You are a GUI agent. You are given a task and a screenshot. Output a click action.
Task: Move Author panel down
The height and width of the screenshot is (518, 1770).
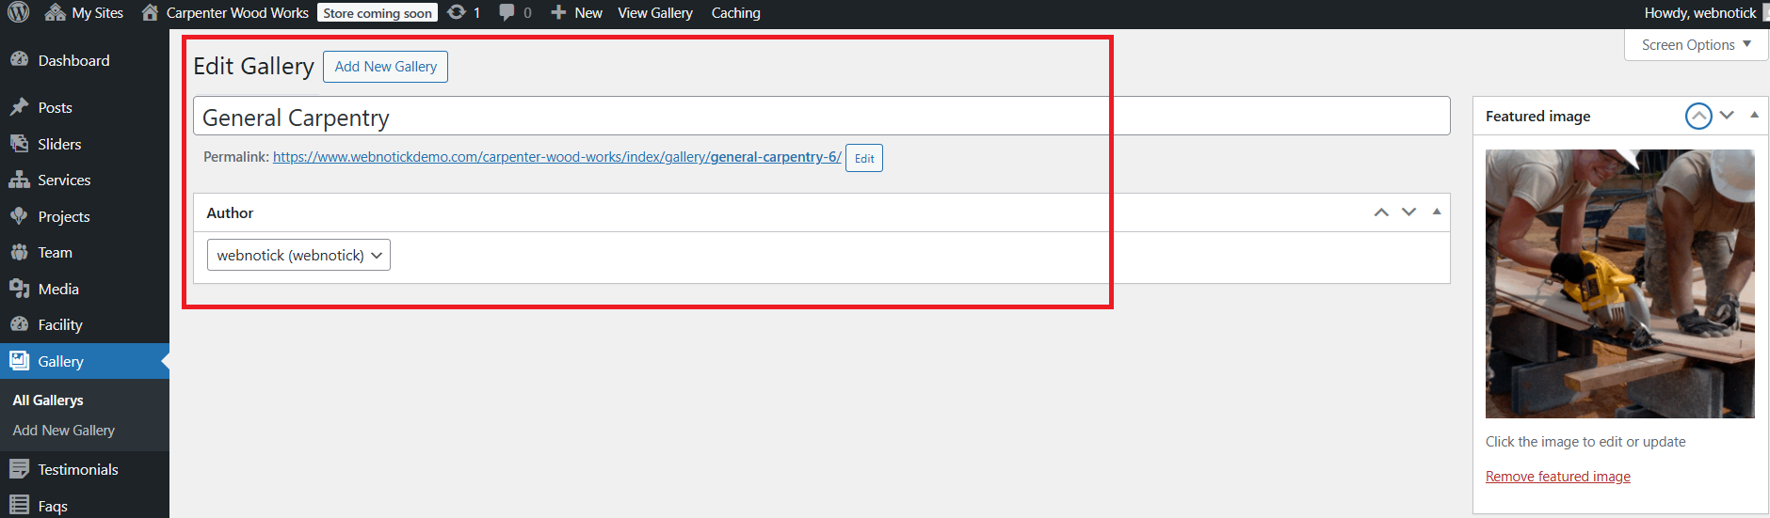(x=1408, y=212)
